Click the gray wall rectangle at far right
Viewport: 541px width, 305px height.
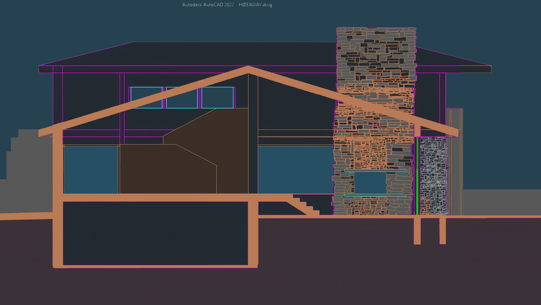(x=455, y=162)
